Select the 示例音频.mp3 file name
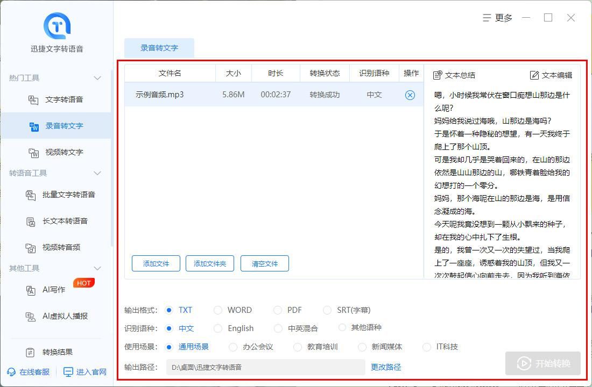Screen dimensions: 592x387 coord(160,95)
